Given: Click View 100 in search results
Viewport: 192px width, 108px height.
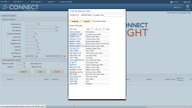Looking at the screenshot, I should click(73, 29).
